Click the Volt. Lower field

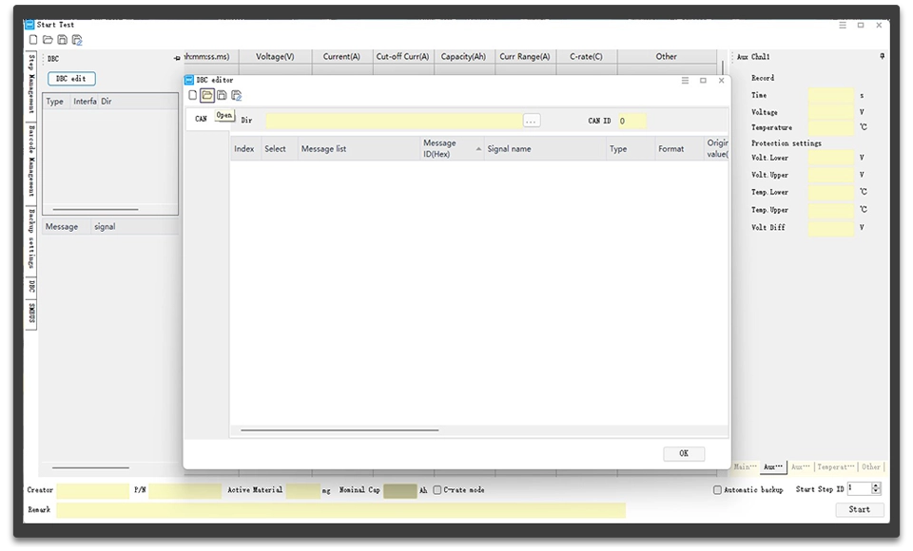coord(831,158)
